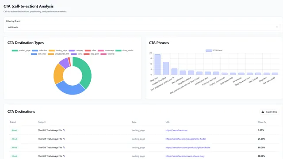The width and height of the screenshot is (283, 159).
Task: Export the CTA Destinations as CSV
Action: pos(269,112)
